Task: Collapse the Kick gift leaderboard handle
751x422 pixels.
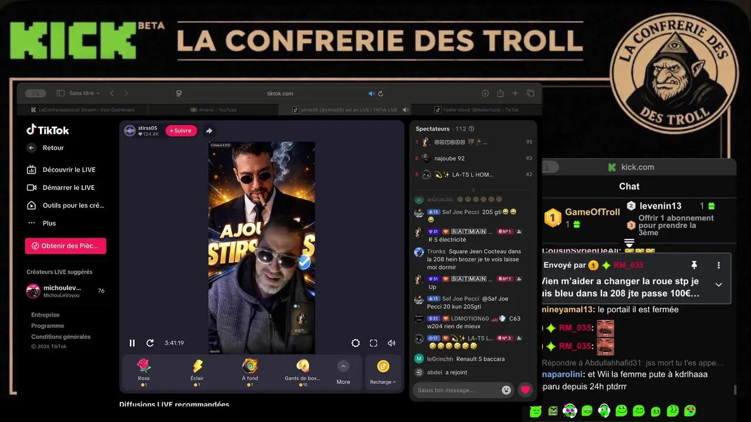Action: pyautogui.click(x=630, y=243)
